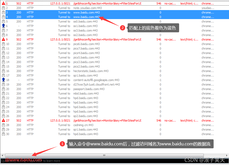Screen dimensions: 229x165
Task: Click the lock icon of session 4
Action: tap(3, 17)
